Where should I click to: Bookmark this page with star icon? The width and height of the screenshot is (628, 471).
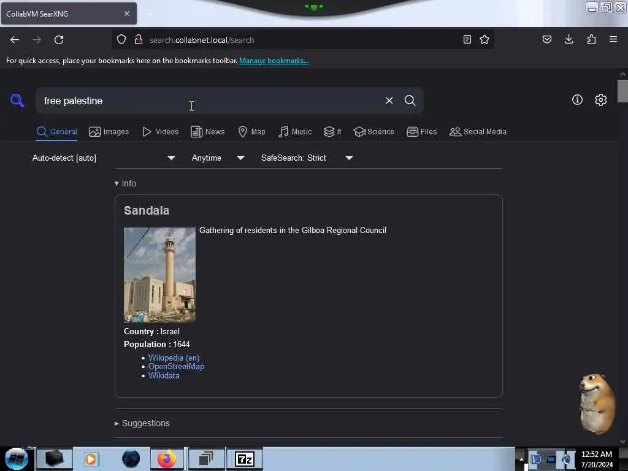coord(484,39)
